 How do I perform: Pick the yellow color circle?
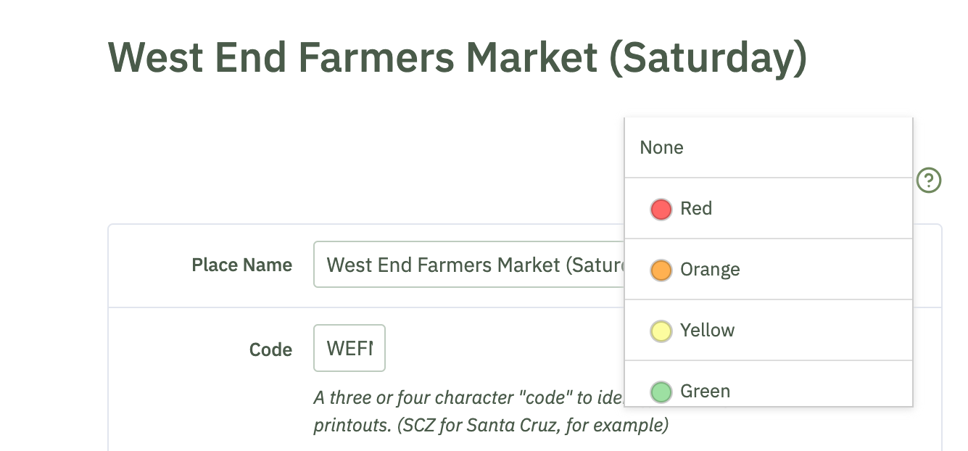coord(661,331)
